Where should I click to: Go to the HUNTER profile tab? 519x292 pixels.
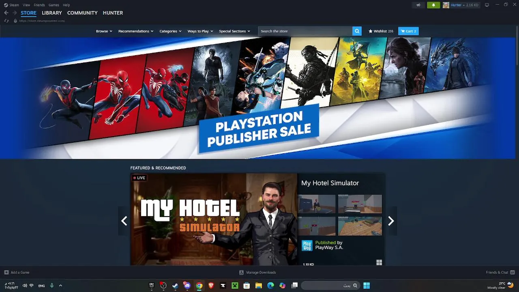[x=113, y=13]
